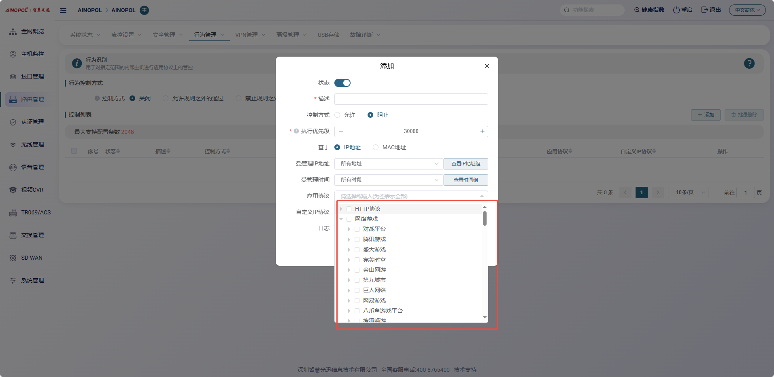
Task: Click the 无线管理 wireless icon in sidebar
Action: pos(13,145)
